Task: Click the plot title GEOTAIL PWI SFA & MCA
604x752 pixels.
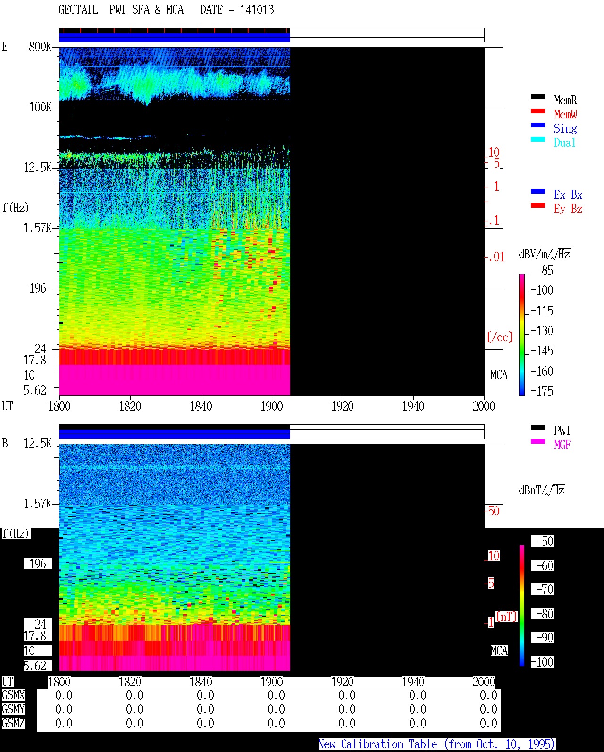Action: tap(121, 9)
